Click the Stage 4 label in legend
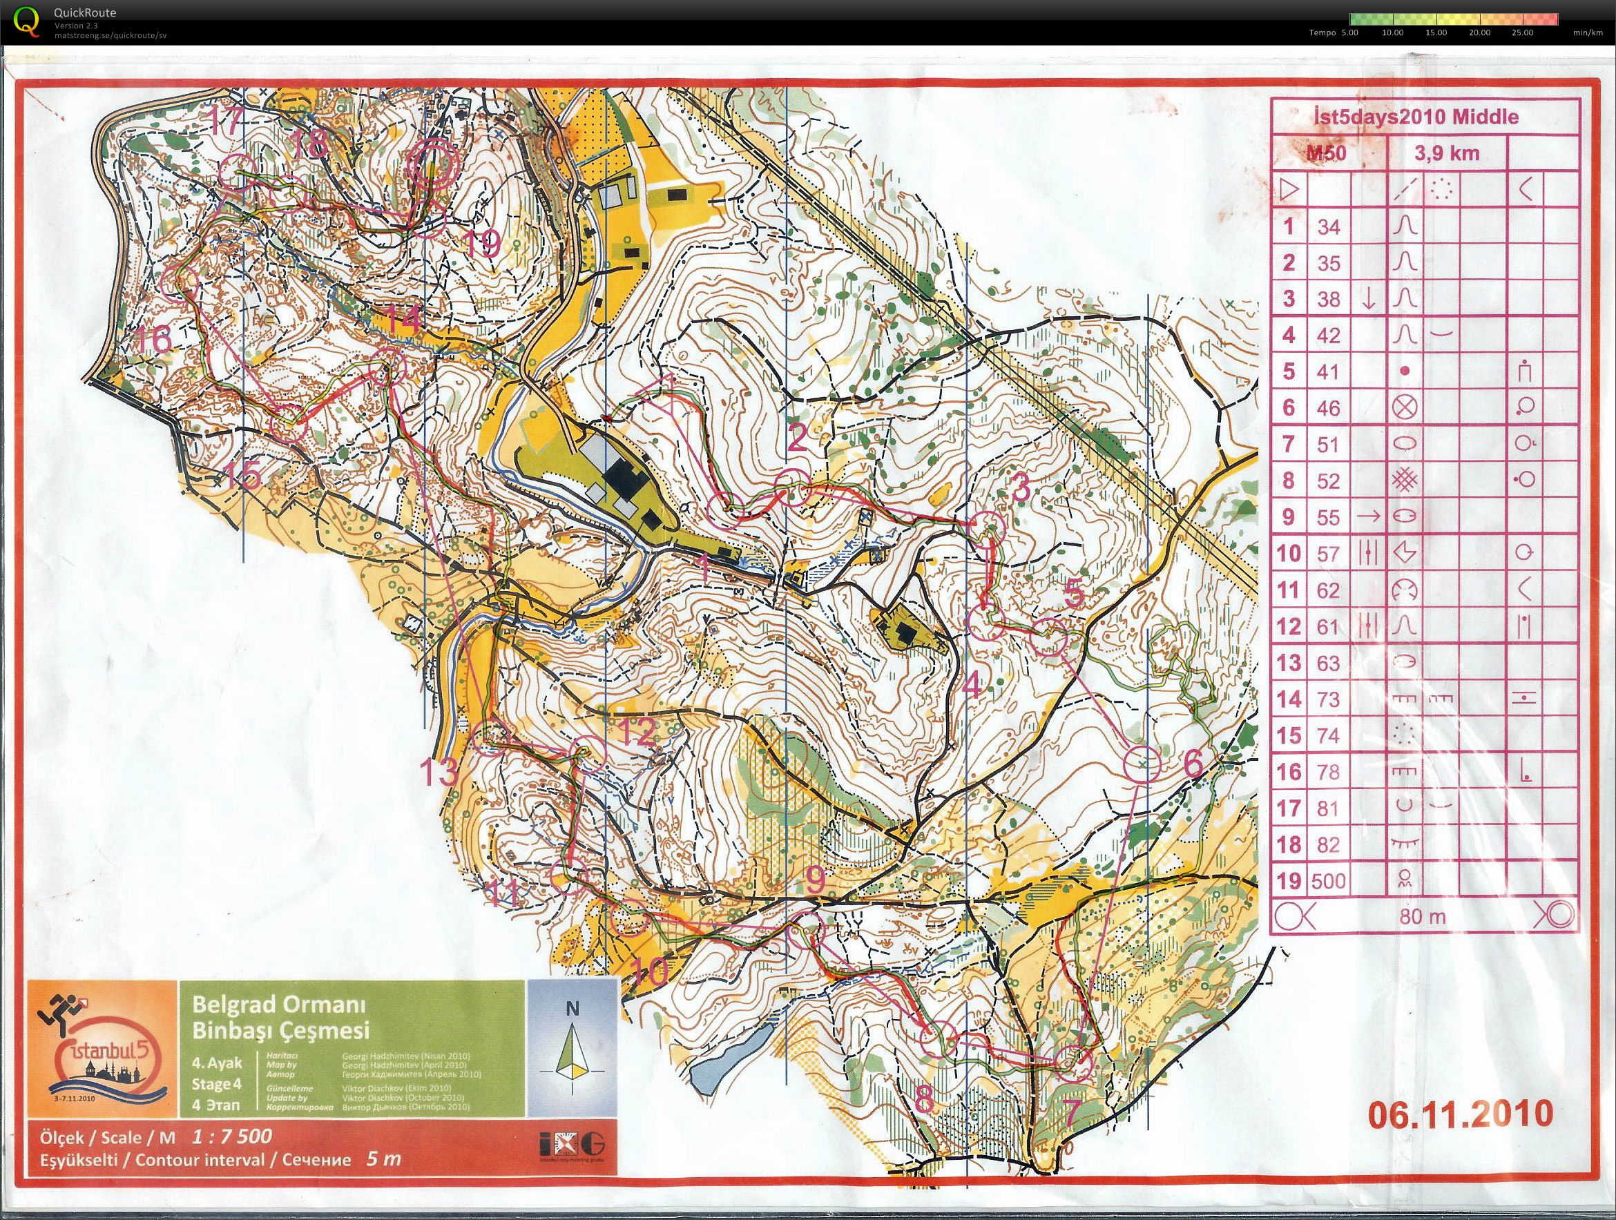 [x=216, y=1083]
